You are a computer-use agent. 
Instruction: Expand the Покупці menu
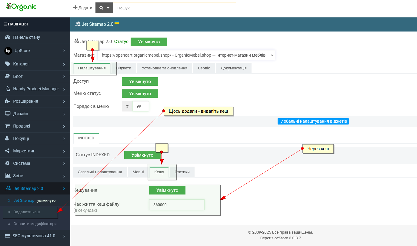tap(64, 138)
